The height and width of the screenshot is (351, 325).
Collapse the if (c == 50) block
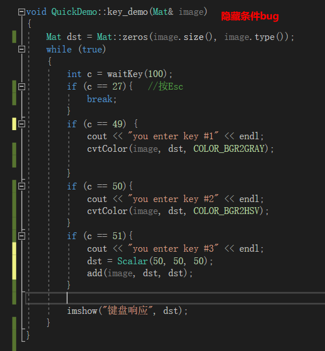[22, 186]
